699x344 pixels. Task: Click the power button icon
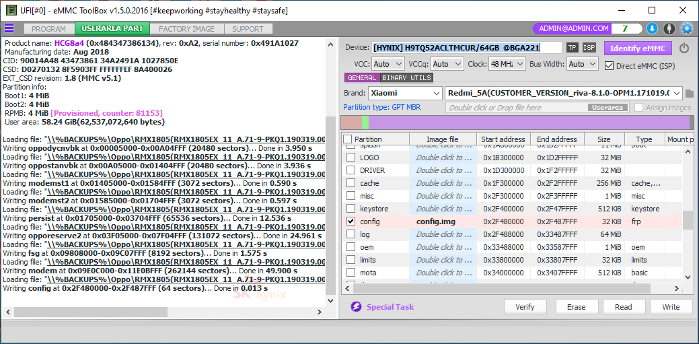click(684, 48)
